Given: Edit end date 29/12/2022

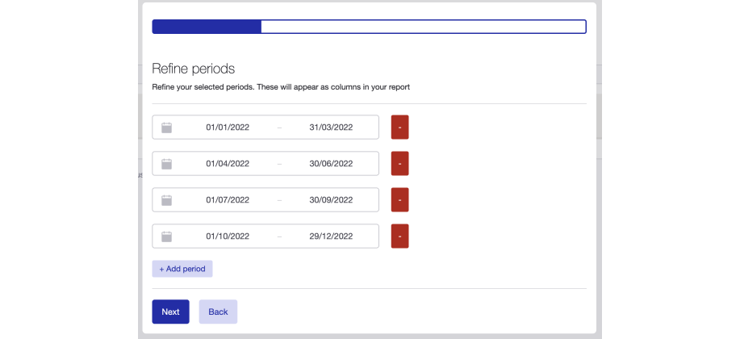Looking at the screenshot, I should pos(331,236).
